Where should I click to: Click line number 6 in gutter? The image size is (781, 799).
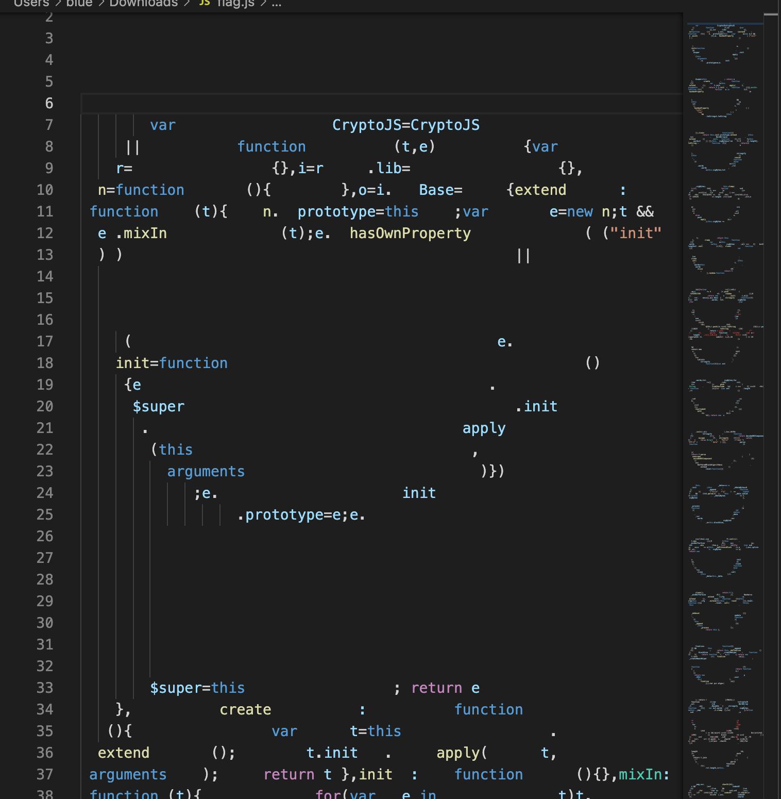(x=49, y=104)
